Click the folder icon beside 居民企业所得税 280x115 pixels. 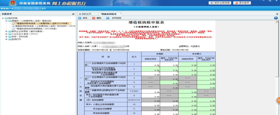click(10, 31)
